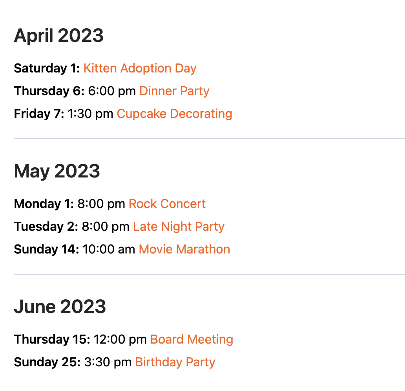Select the Late Night Party link
Screen dimensions: 405x391
[x=179, y=227]
